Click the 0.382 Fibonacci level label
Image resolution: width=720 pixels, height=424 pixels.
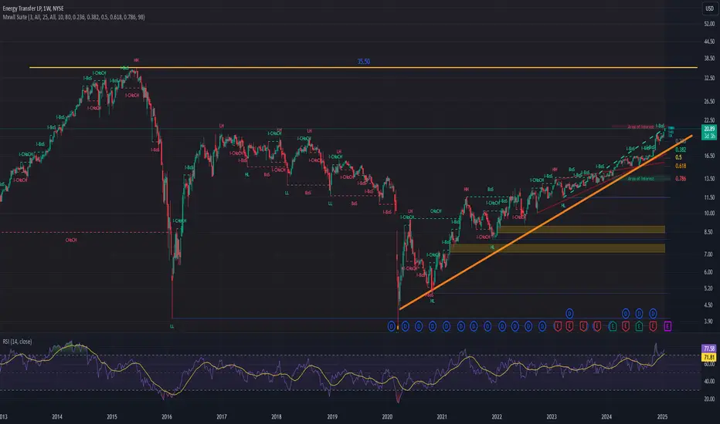(x=681, y=150)
